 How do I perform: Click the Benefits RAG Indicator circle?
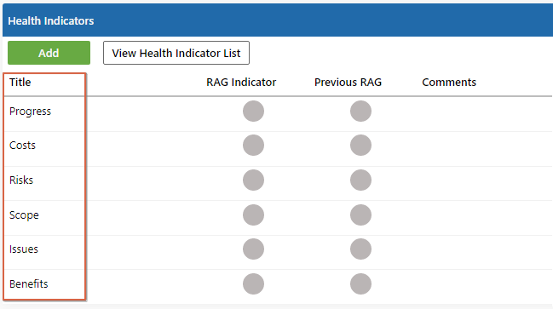[x=253, y=283]
